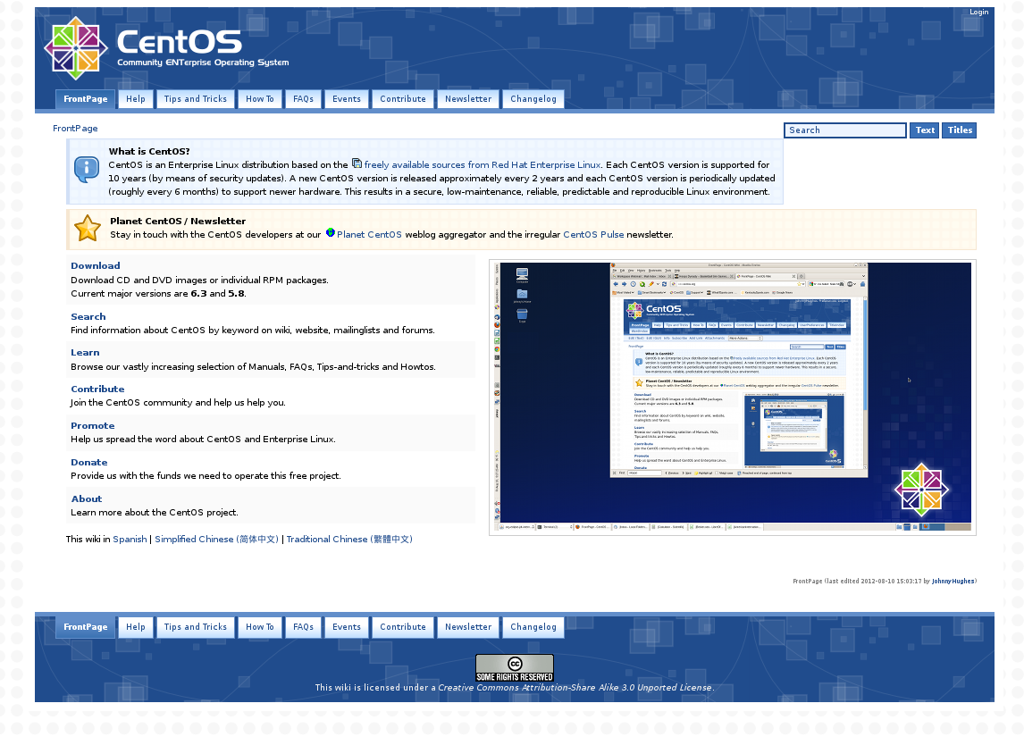Image resolution: width=1024 pixels, height=737 pixels.
Task: Open the CentOS desktop screenshot thumbnail
Action: [x=732, y=398]
